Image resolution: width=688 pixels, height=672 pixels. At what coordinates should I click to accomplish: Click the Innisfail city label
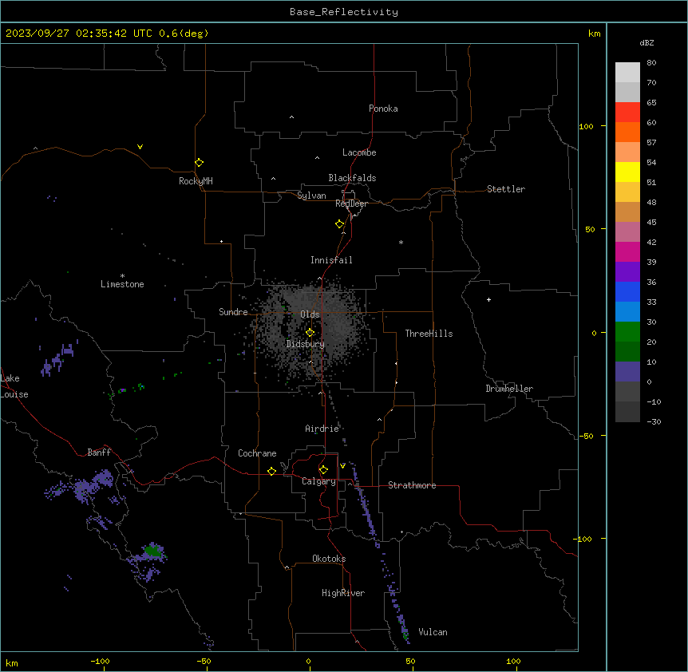[331, 260]
